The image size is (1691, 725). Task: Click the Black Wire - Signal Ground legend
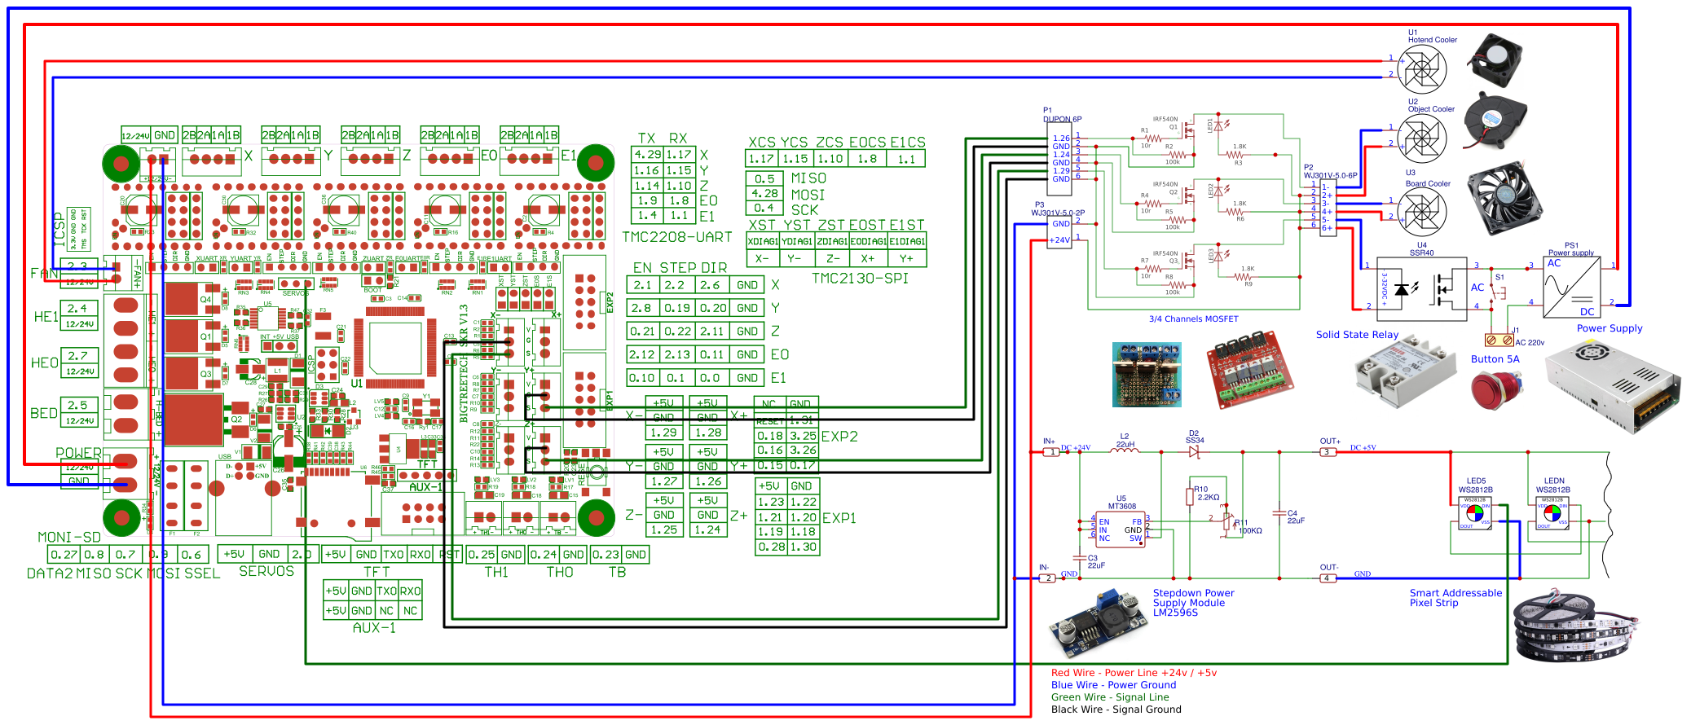(x=1116, y=710)
